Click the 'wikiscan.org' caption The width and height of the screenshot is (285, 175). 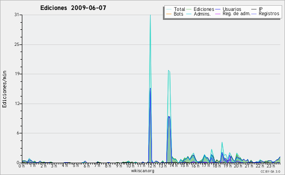(x=142, y=171)
